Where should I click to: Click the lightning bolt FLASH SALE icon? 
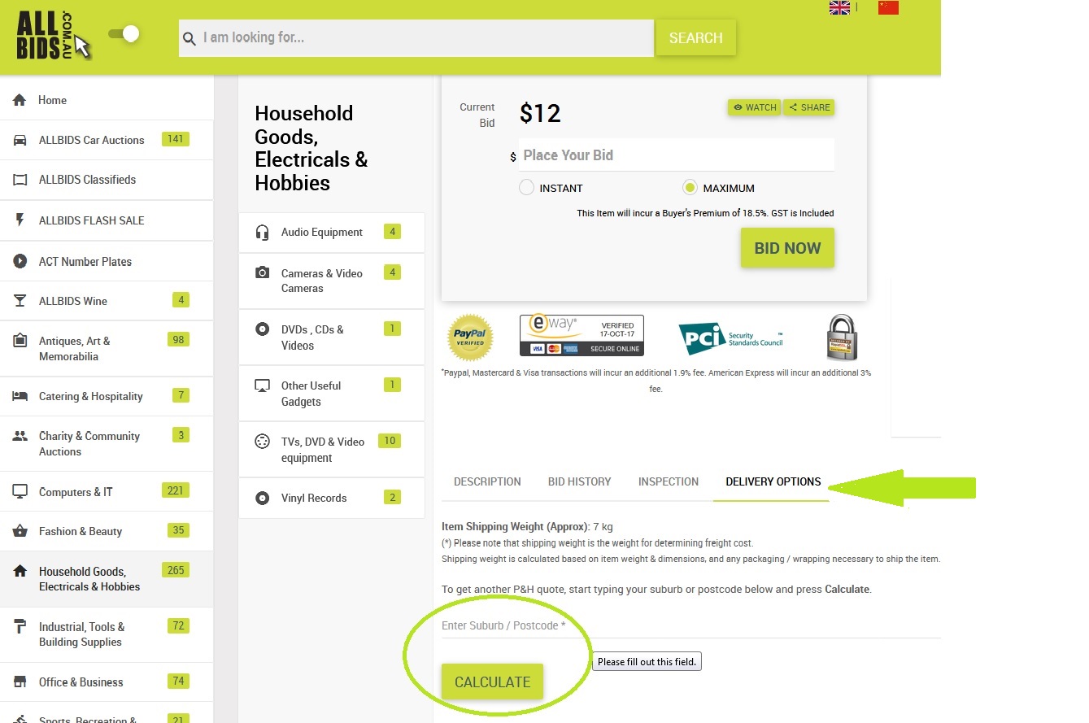(20, 220)
